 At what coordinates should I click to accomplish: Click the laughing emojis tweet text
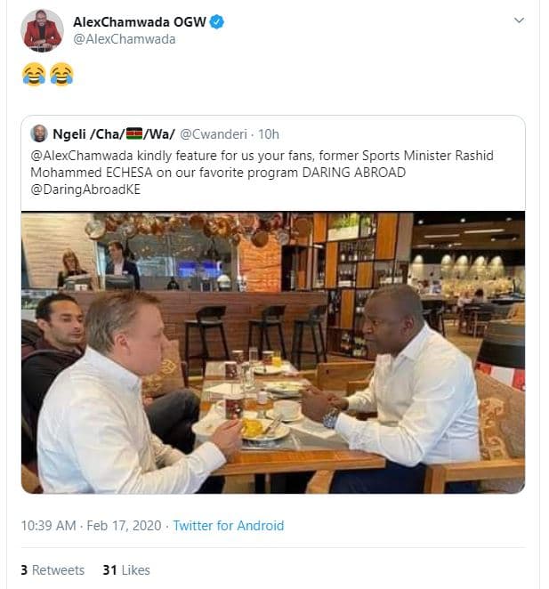tap(47, 76)
